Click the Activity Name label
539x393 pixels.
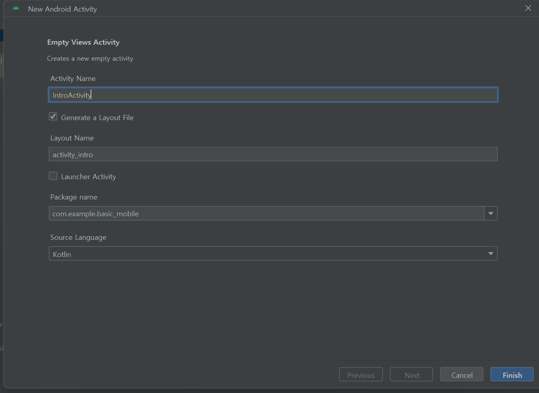73,79
